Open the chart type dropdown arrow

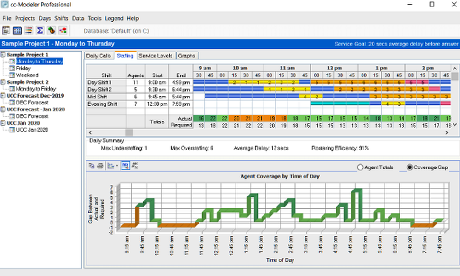coord(117,167)
